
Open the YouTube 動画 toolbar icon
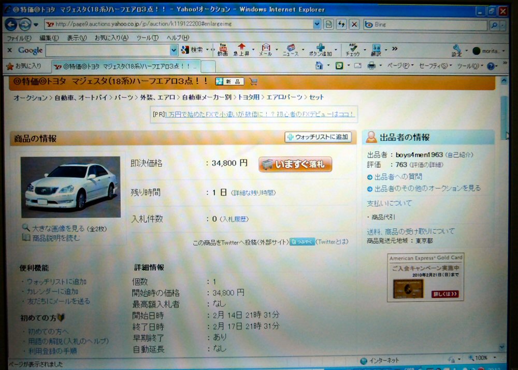pos(223,50)
